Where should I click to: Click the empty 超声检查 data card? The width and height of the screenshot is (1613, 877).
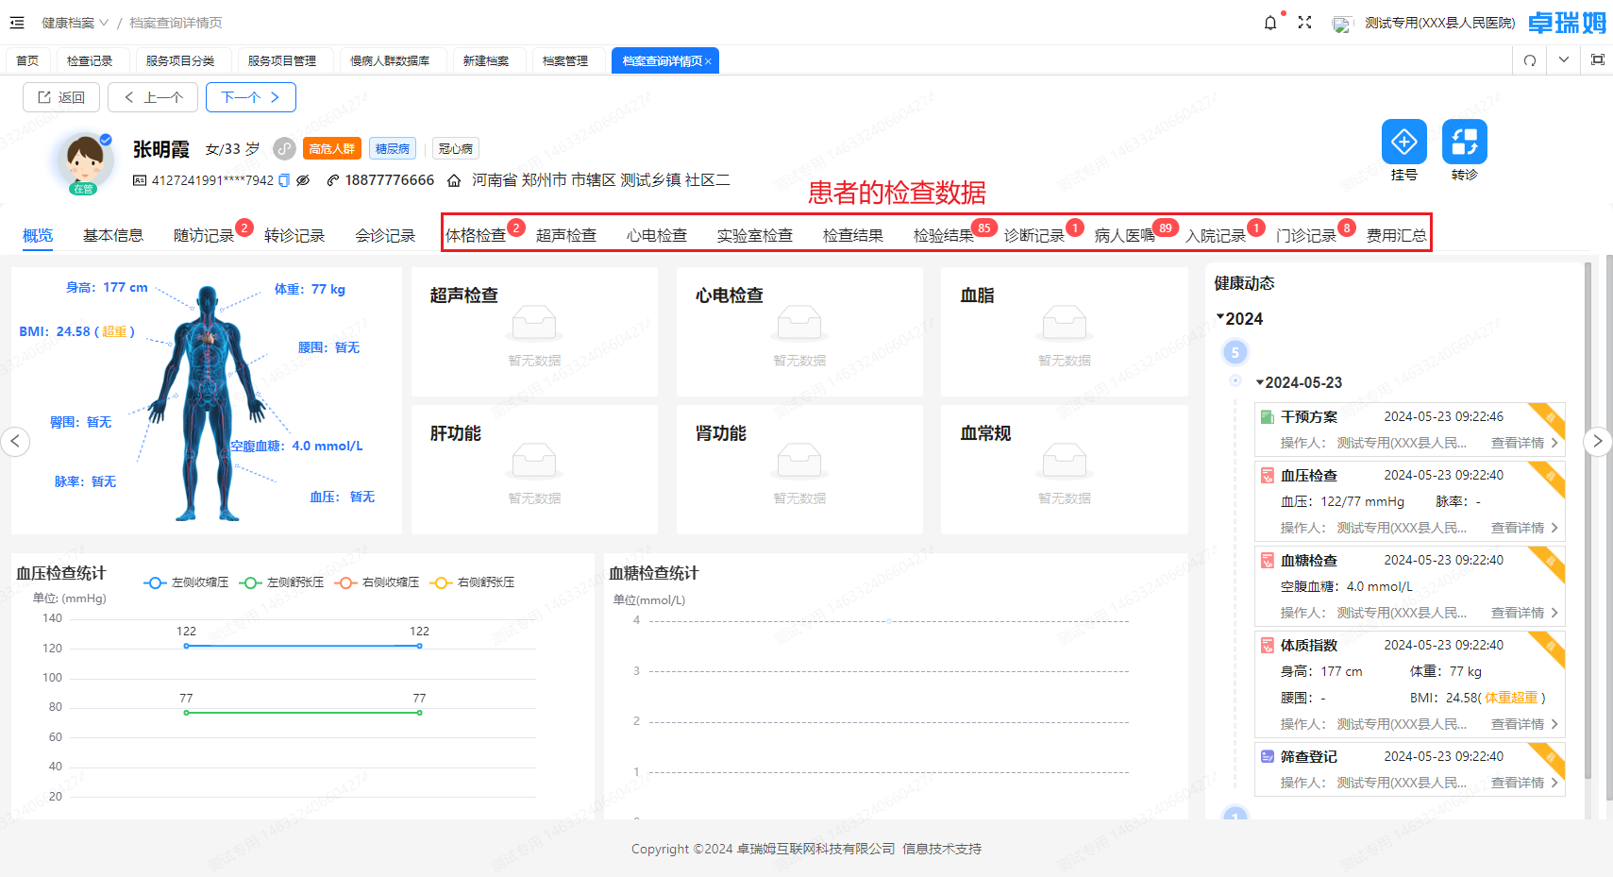[534, 331]
